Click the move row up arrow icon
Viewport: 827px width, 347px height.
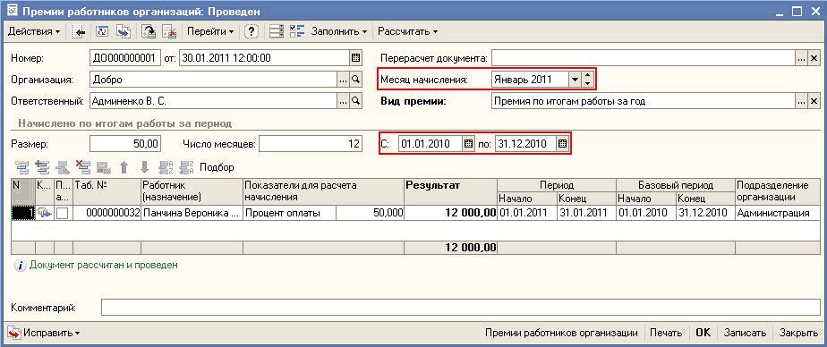click(124, 168)
